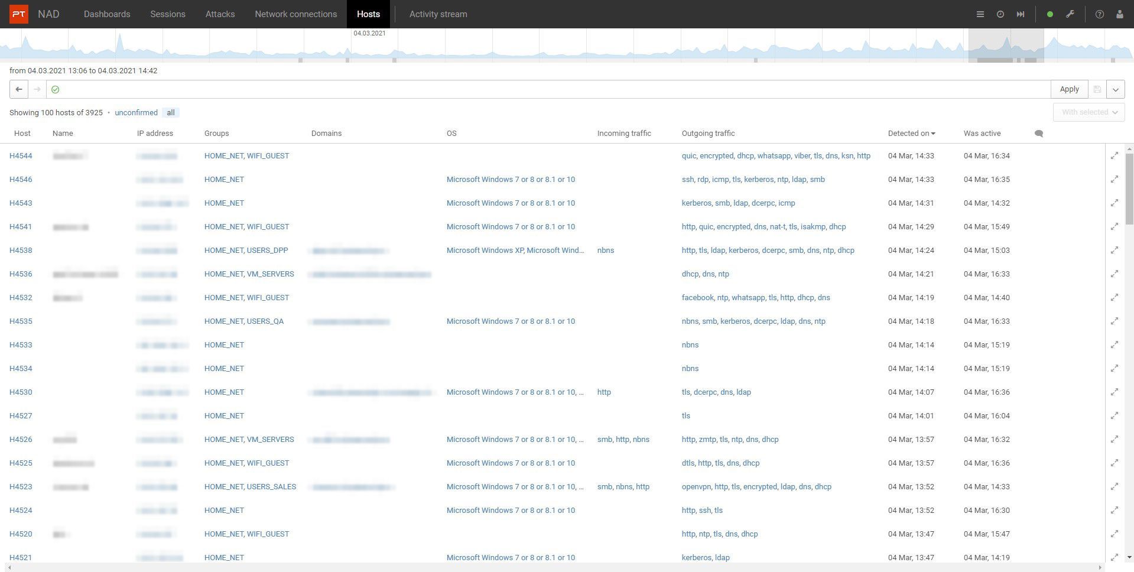Screen dimensions: 1134x572
Task: Click the vertical scrollbar thumb
Action: tap(1129, 189)
